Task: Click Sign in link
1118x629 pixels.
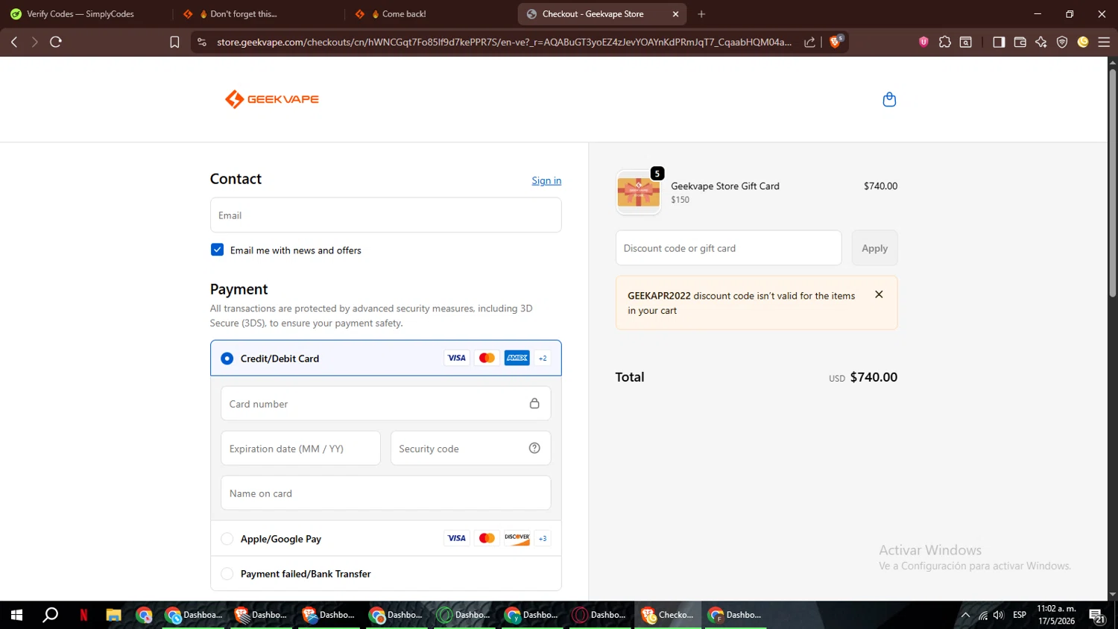Action: (546, 180)
